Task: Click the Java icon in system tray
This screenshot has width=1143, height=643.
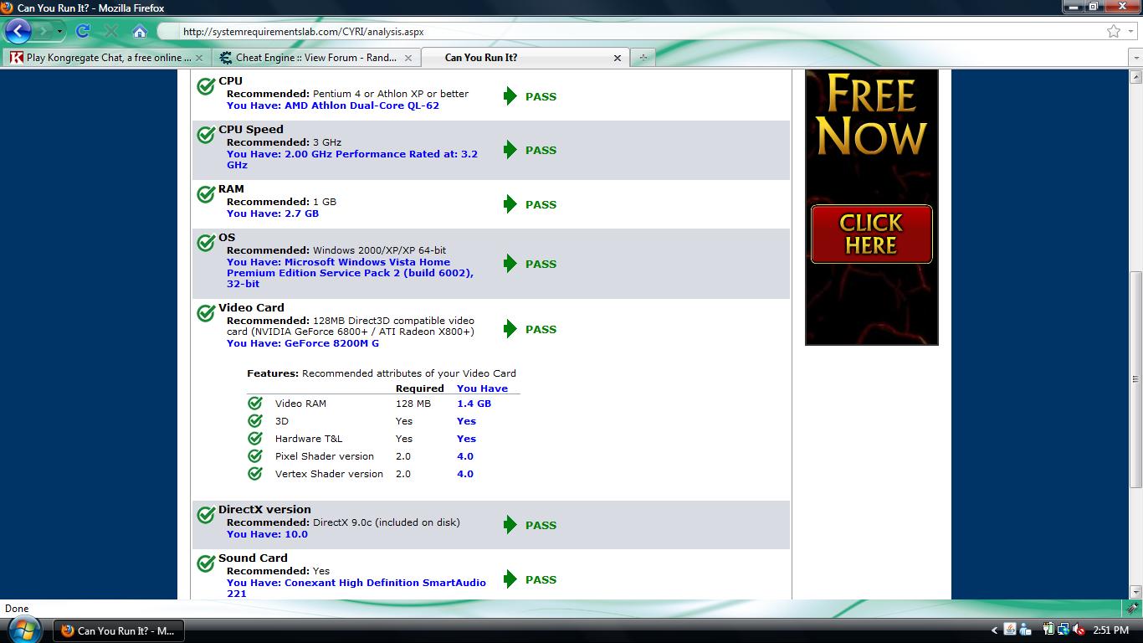Action: (x=1010, y=630)
